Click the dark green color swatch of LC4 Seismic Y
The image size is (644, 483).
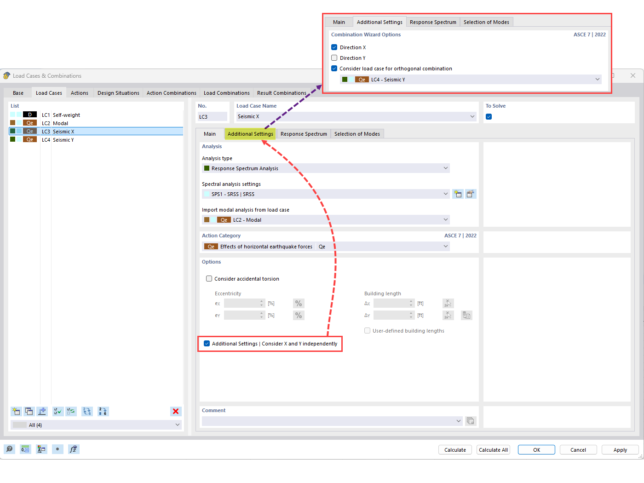point(13,139)
